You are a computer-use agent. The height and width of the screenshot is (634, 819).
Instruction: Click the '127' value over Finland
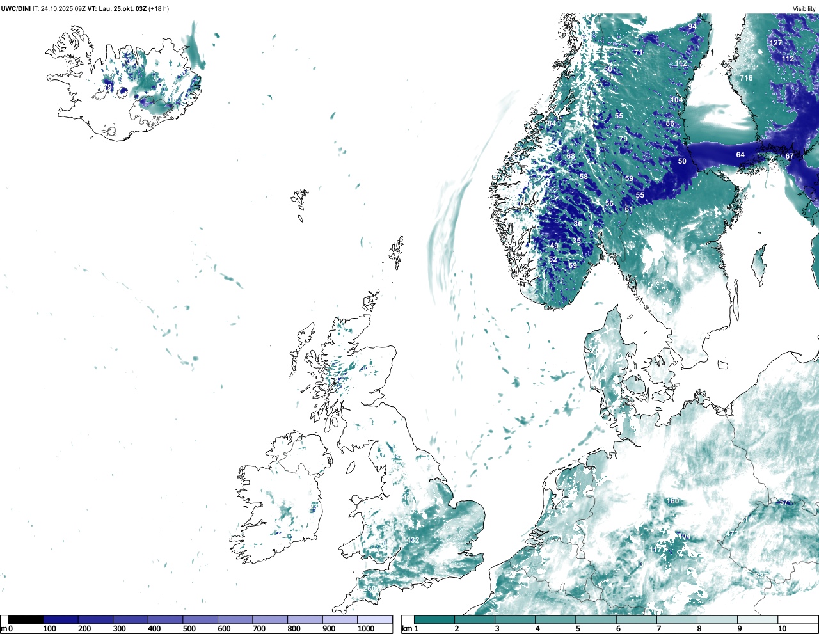point(775,43)
